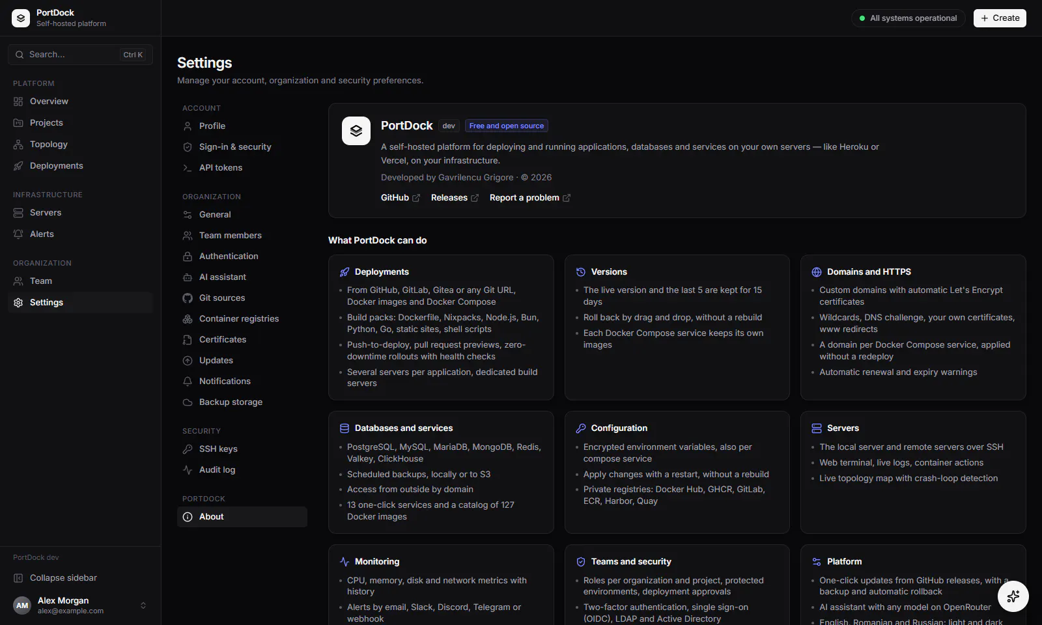Click the Report a problem link
Screen dimensions: 1042x625
530,198
